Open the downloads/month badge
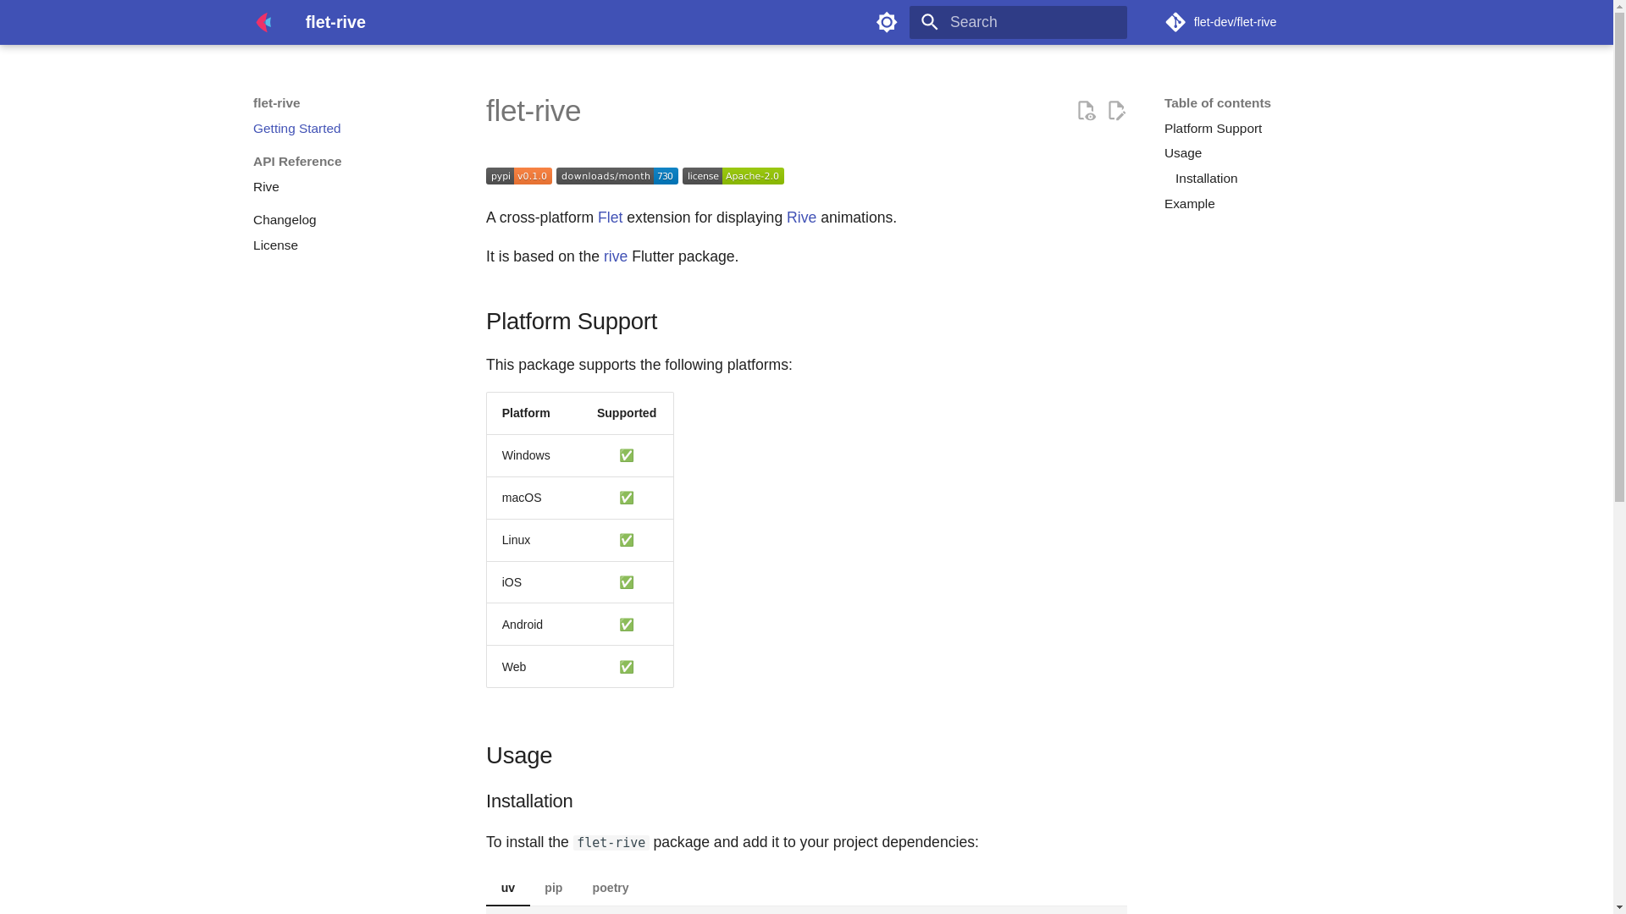 pos(617,176)
